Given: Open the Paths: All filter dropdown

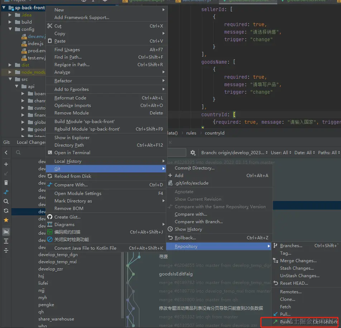Looking at the screenshot, I should pos(329,153).
